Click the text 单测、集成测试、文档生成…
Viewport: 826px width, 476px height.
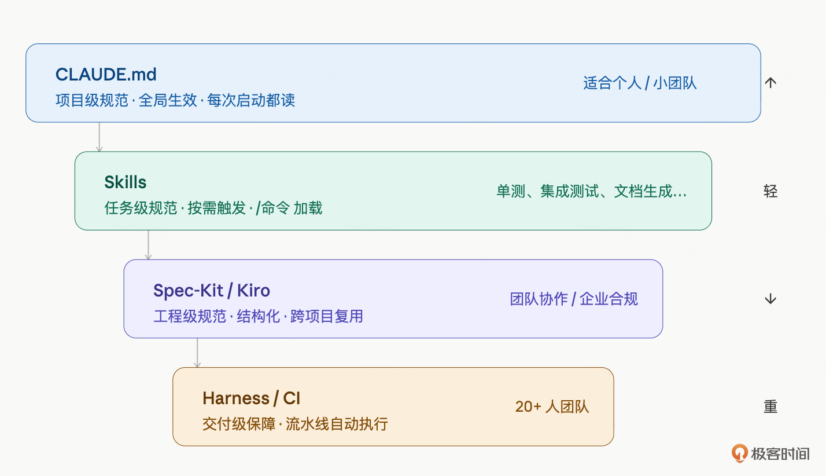[592, 191]
